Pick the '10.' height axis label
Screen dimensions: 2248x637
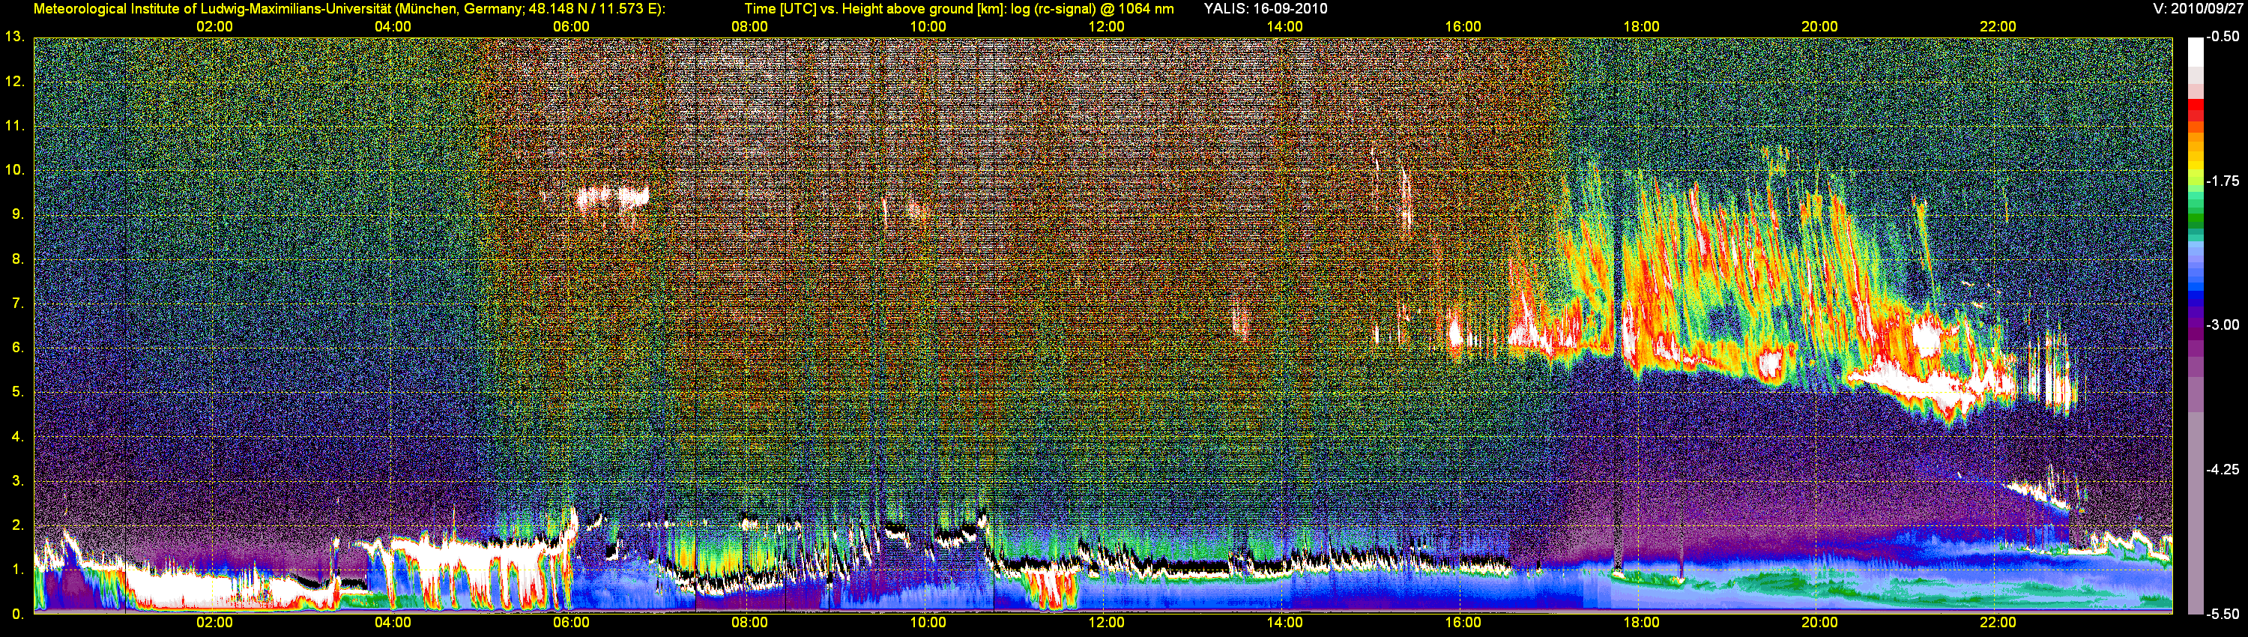15,169
